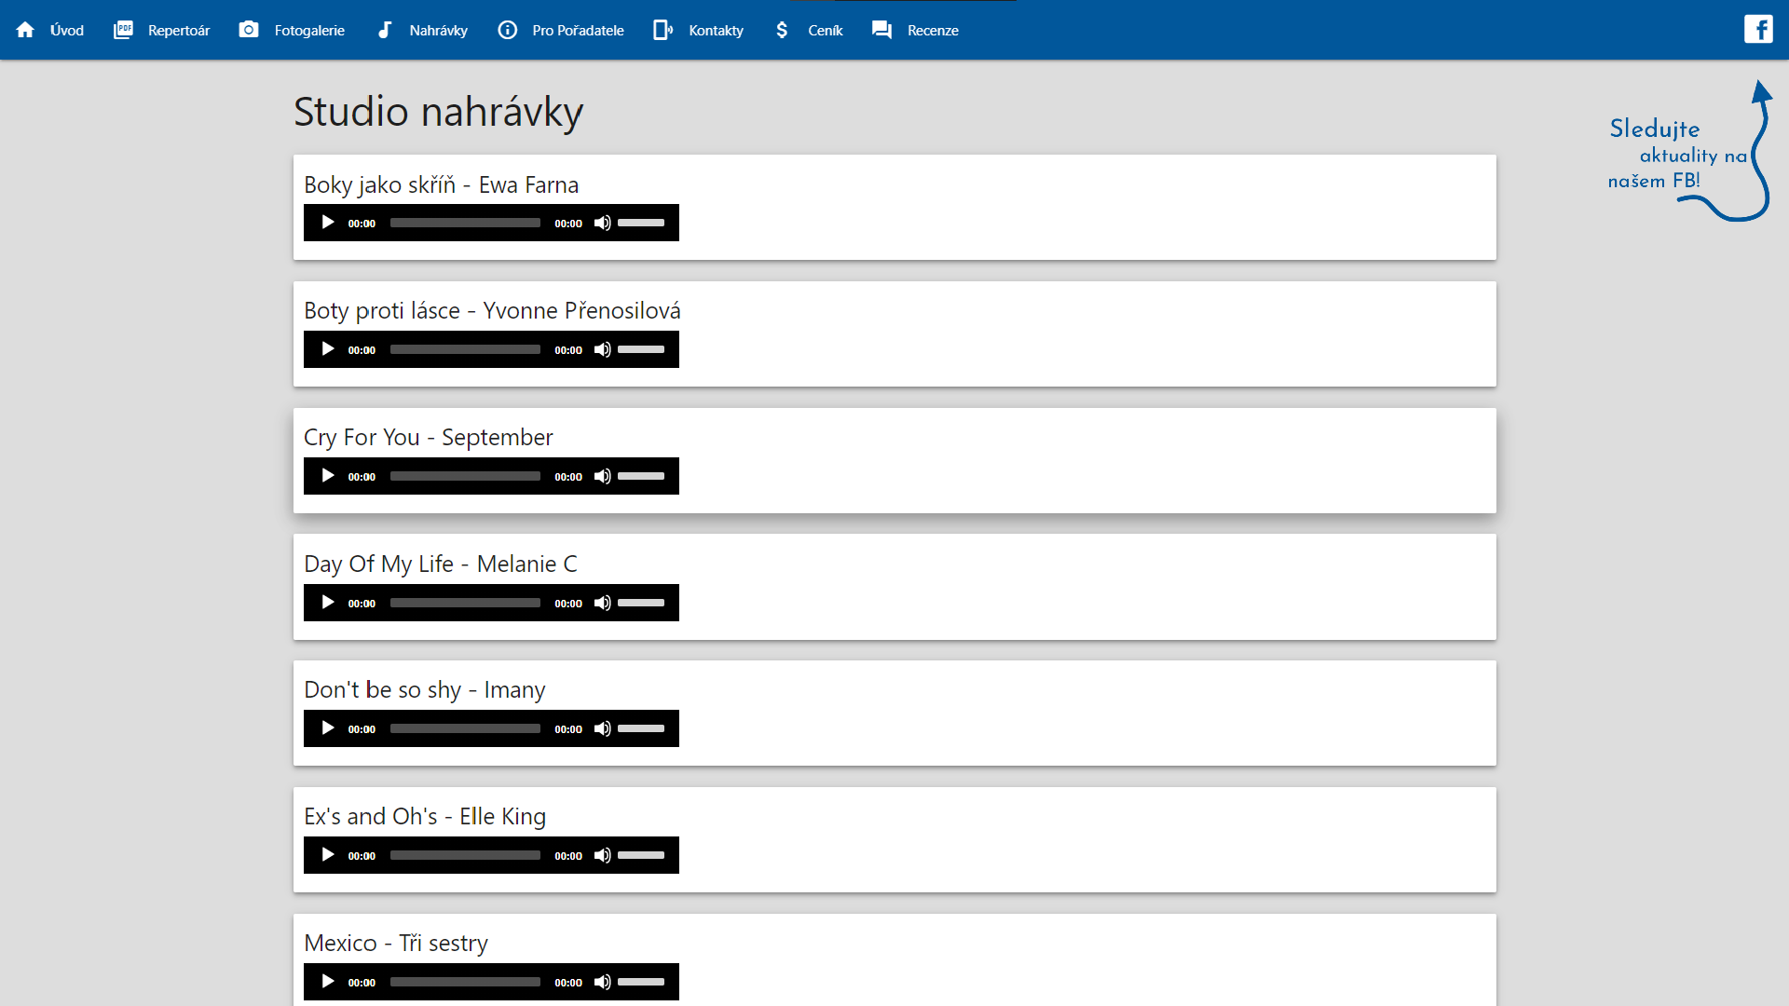The width and height of the screenshot is (1789, 1006).
Task: Click the chat bubble icon for Recenze
Action: click(x=881, y=30)
